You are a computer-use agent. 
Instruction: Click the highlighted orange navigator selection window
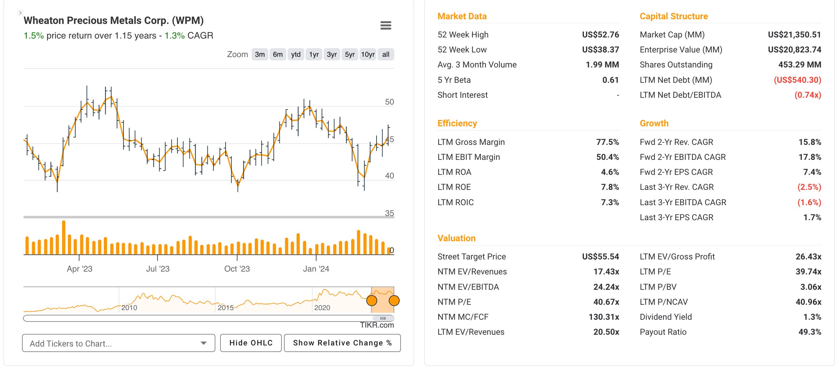pos(383,300)
